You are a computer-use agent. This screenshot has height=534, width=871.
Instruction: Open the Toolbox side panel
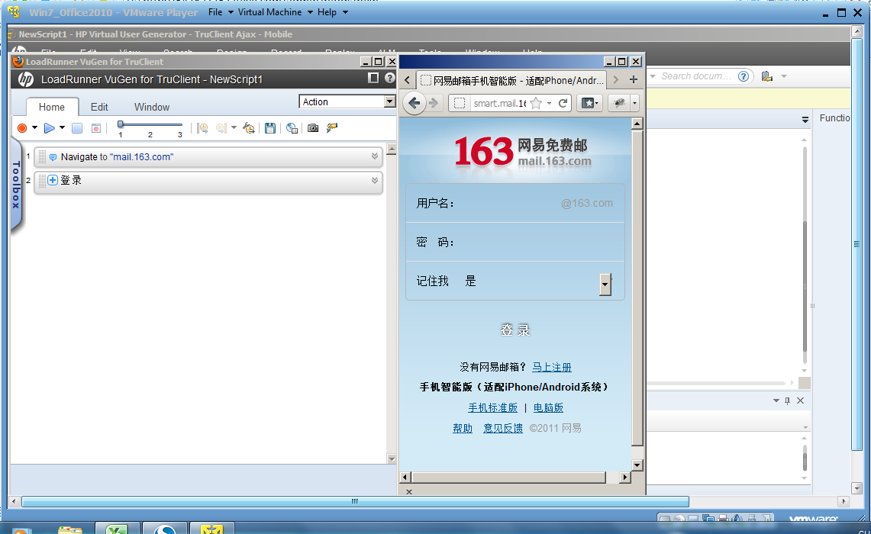(x=16, y=185)
